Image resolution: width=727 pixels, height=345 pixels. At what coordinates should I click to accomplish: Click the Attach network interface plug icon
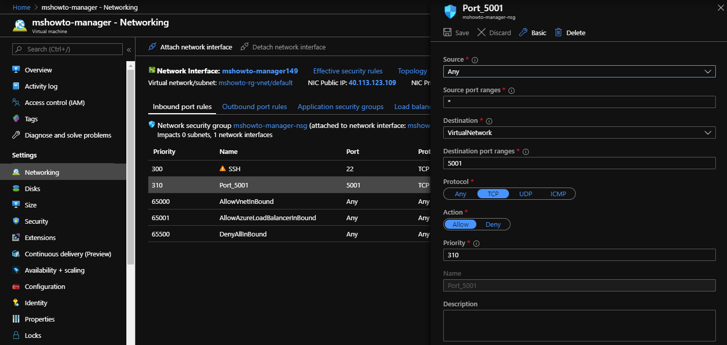tap(152, 47)
